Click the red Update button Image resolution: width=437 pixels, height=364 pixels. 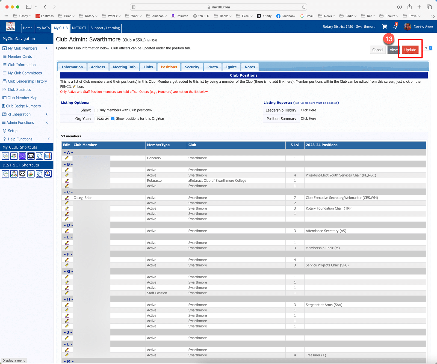(410, 50)
